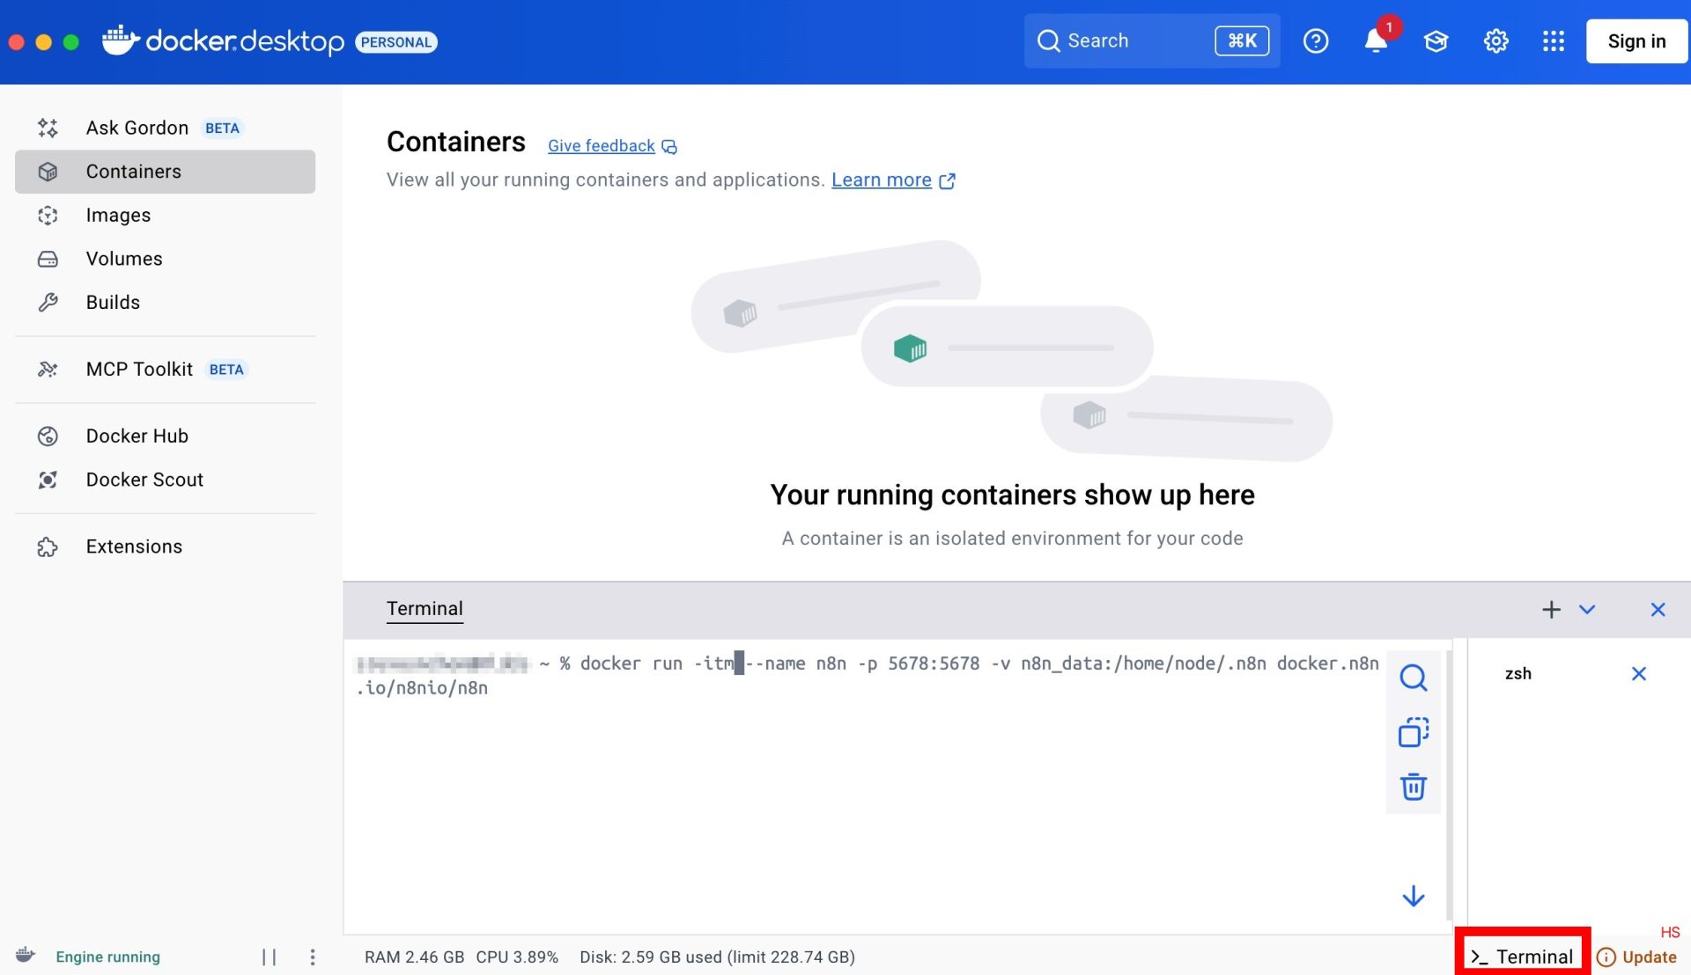Select the Terminal tab in panel
1691x975 pixels.
(425, 609)
